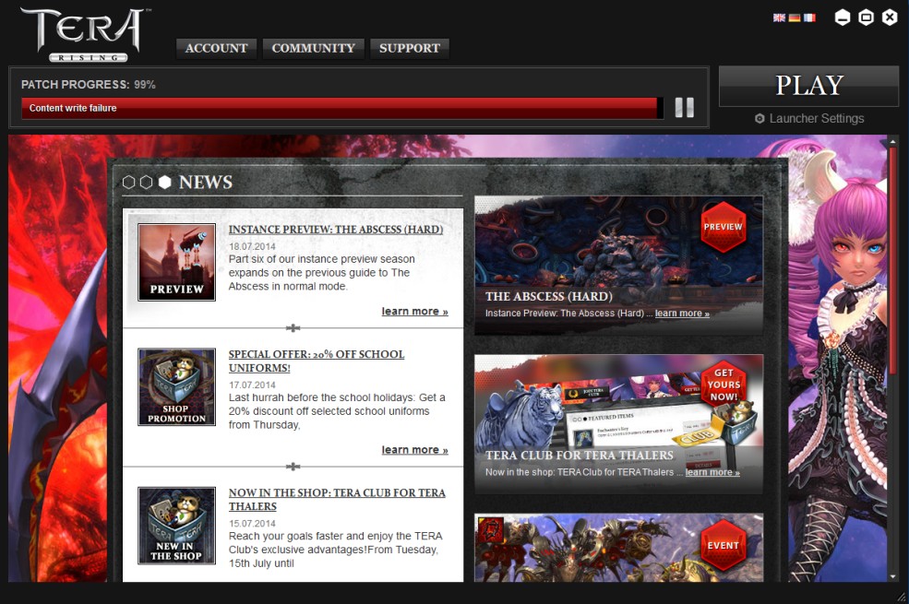Select the third news page hexagon

165,183
